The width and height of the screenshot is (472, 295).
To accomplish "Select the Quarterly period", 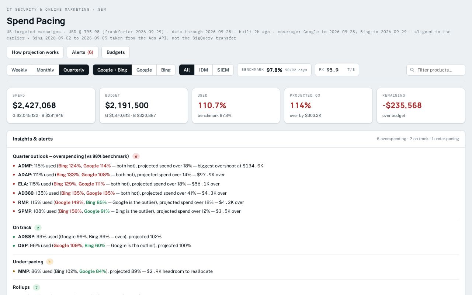I will [x=74, y=70].
